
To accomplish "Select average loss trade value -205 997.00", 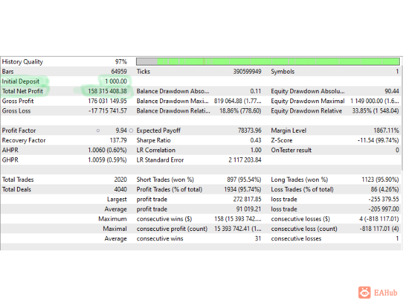I will click(383, 209).
